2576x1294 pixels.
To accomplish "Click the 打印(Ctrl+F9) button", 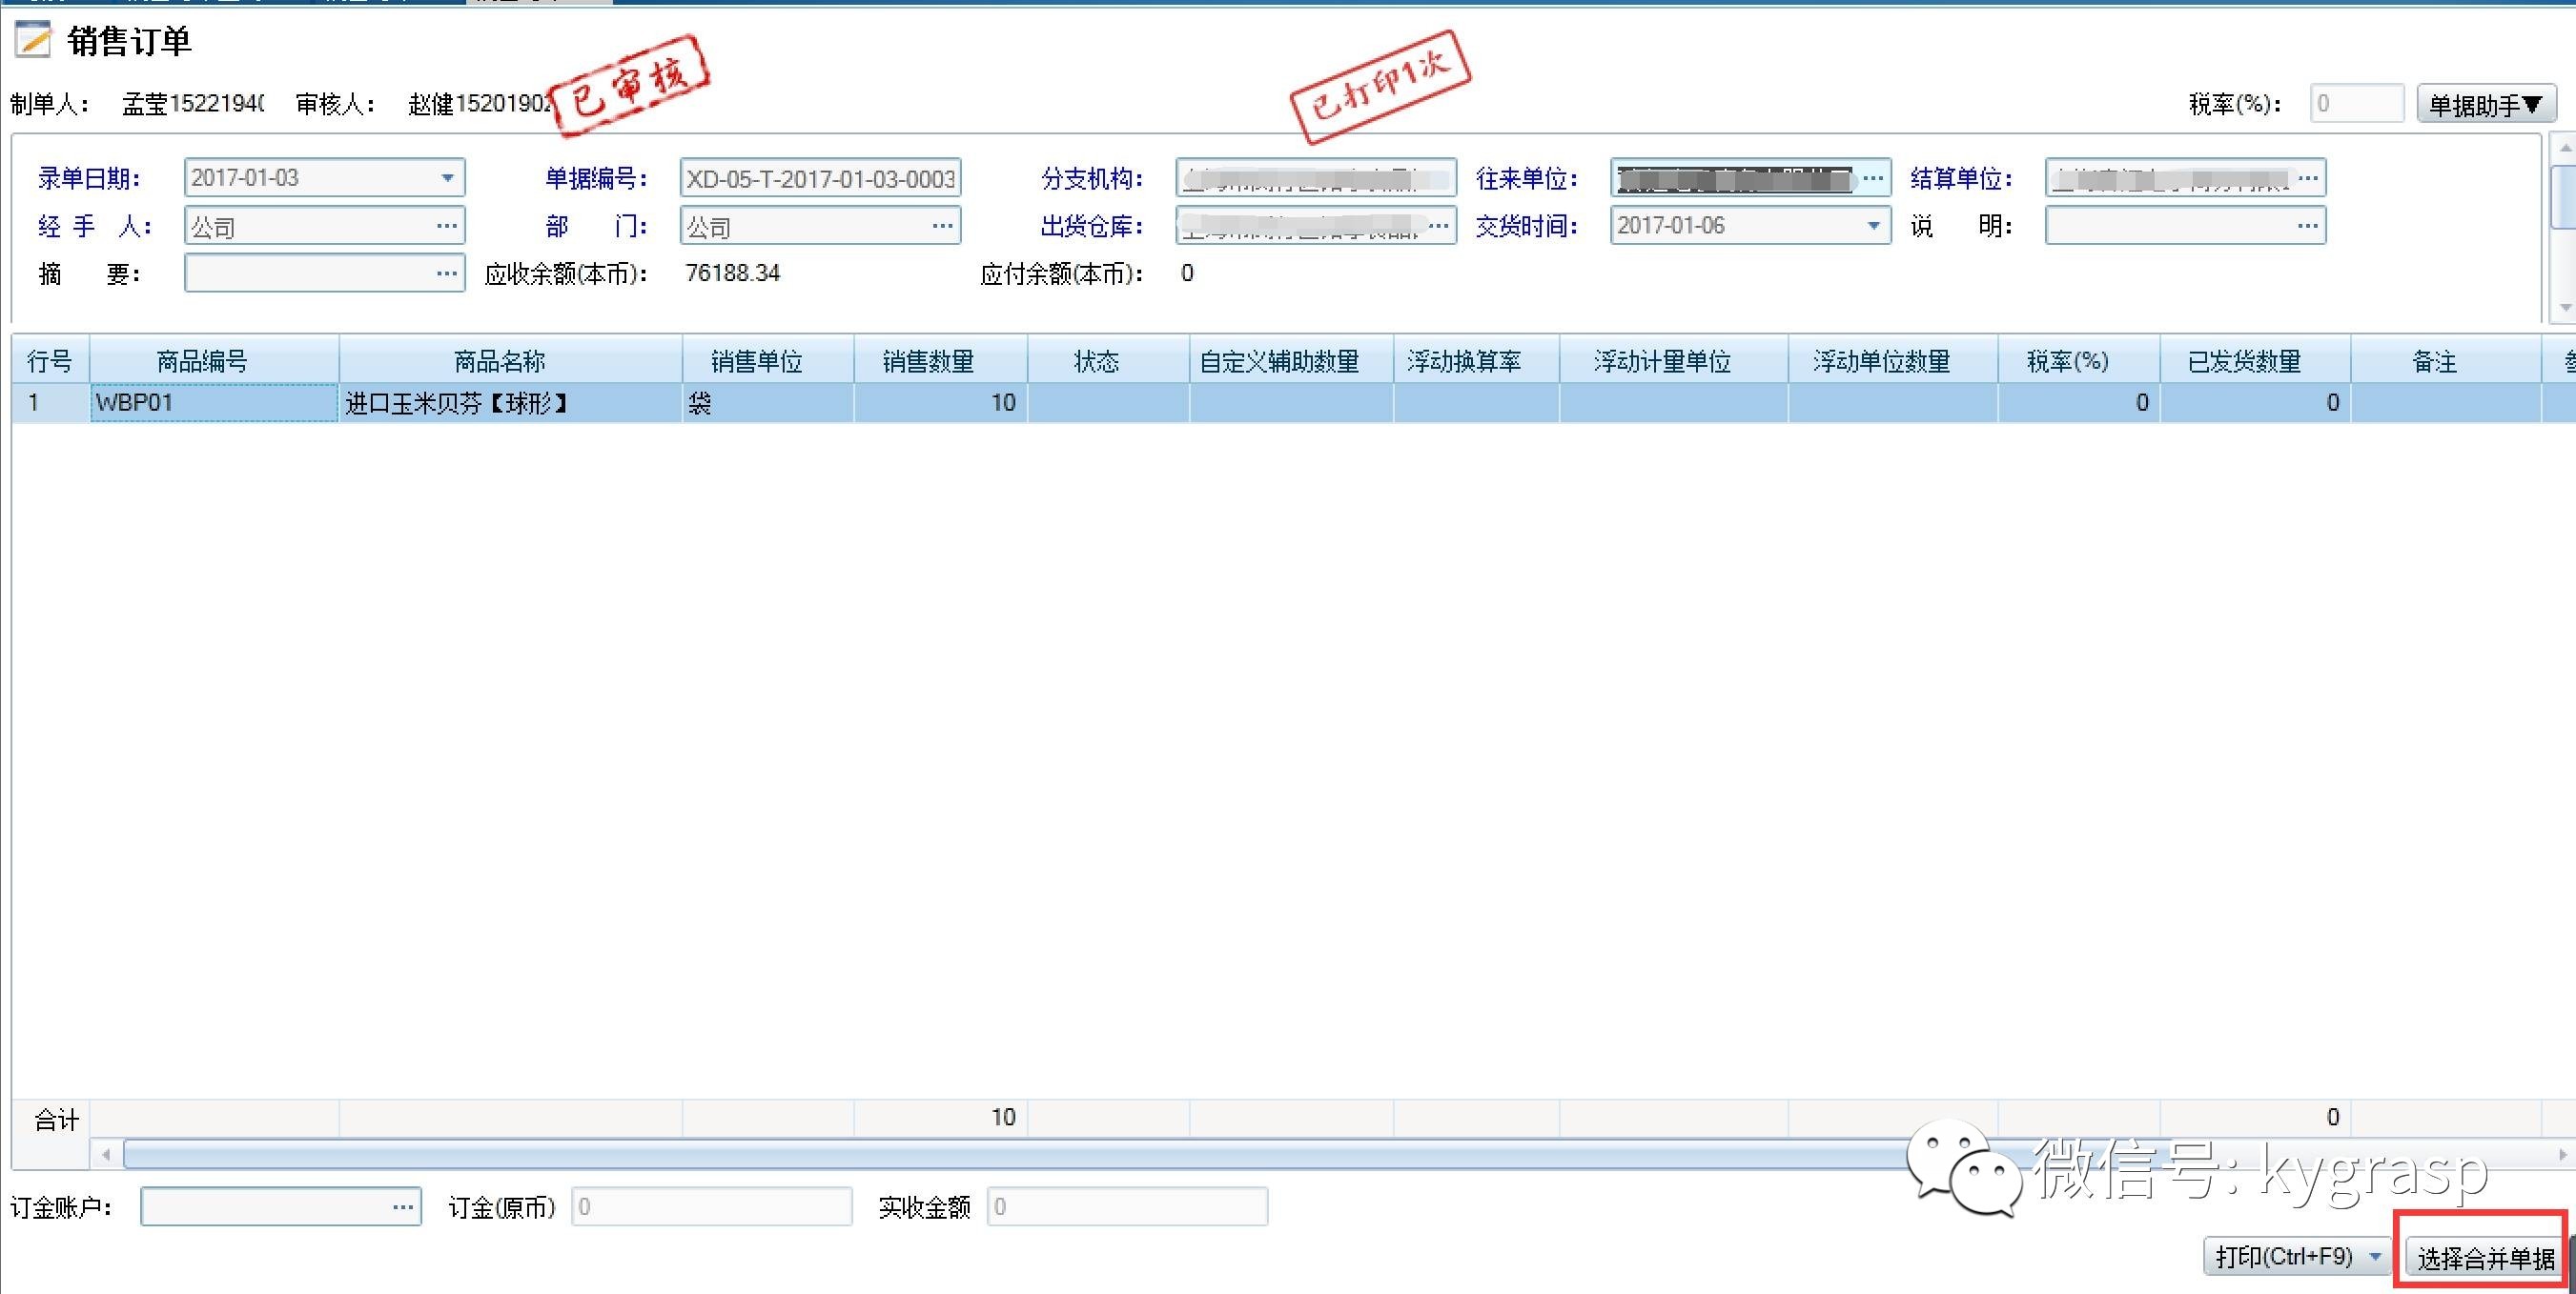I will coord(2283,1256).
